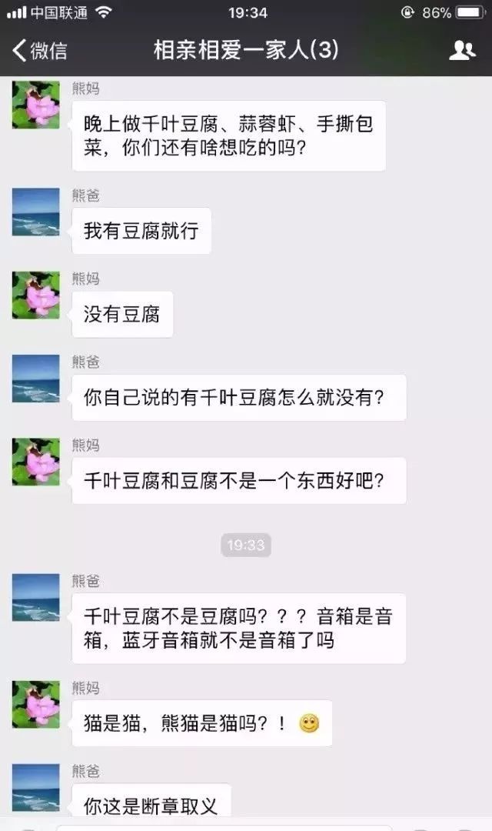
Task: Tap the battery indicator in status bar
Action: point(470,12)
